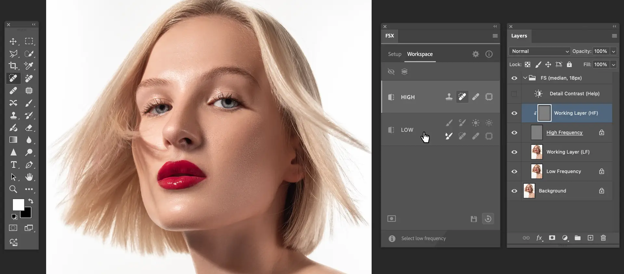Select the Horizontal Type tool
Viewport: 624px width, 274px height.
pos(13,165)
